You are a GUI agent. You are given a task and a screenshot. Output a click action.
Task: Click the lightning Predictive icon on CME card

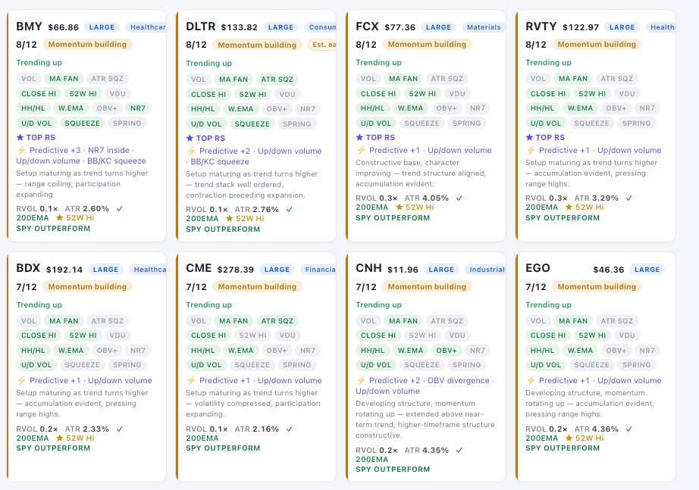[x=191, y=380]
